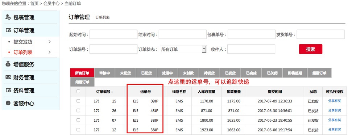The height and width of the screenshot is (135, 348).
Task: Go to 会员中心 in the breadcrumb
Action: click(x=51, y=4)
